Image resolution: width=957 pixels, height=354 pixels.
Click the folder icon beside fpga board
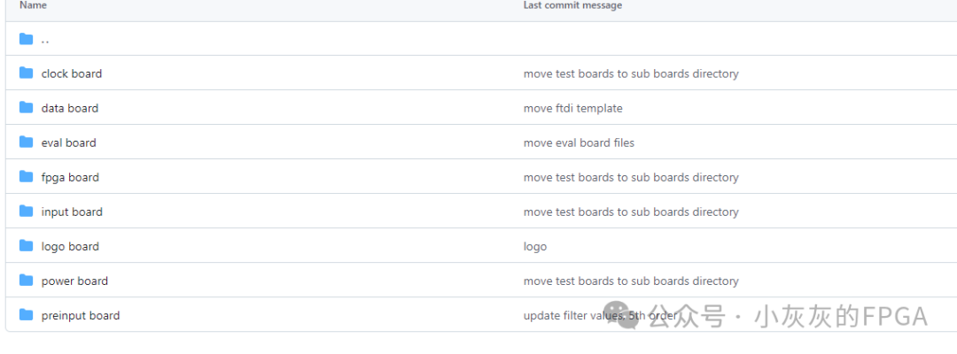(x=27, y=177)
